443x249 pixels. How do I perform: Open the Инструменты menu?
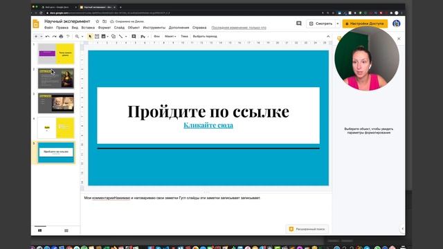(x=154, y=28)
